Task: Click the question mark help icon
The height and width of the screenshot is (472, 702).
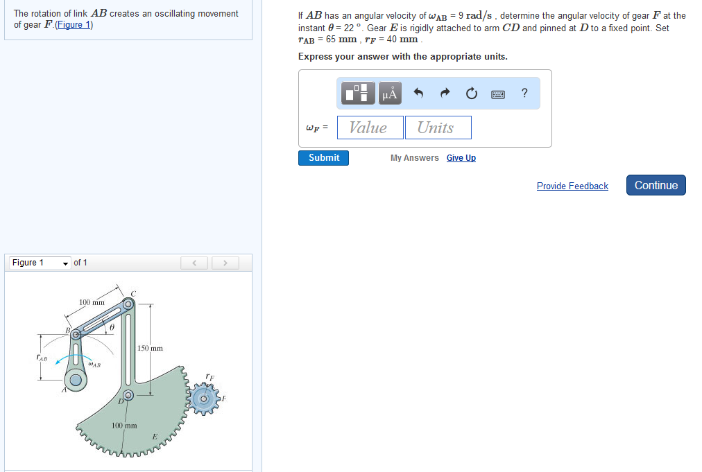Action: click(524, 92)
